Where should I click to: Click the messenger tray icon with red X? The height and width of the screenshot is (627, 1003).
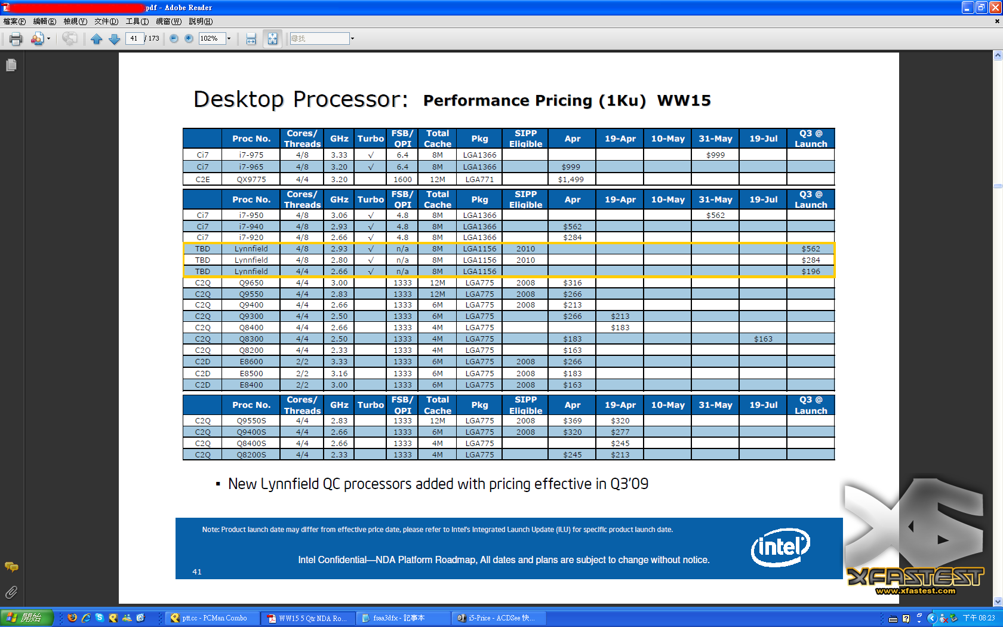[943, 619]
